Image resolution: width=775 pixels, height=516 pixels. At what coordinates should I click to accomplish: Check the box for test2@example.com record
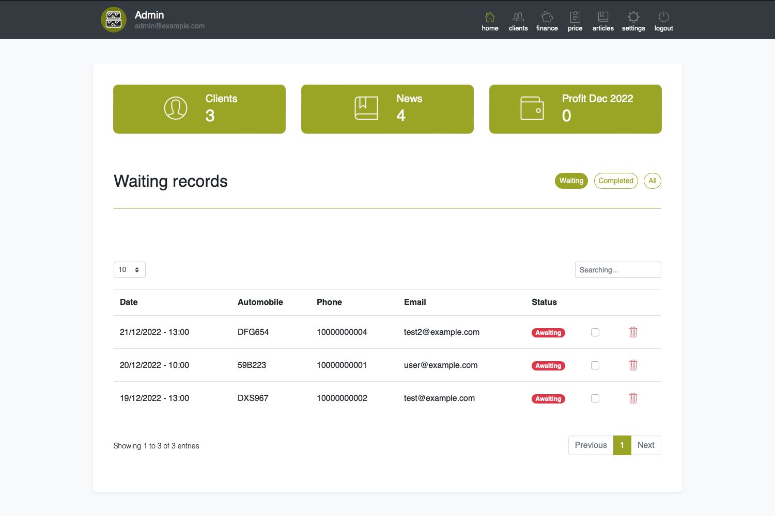pos(595,332)
